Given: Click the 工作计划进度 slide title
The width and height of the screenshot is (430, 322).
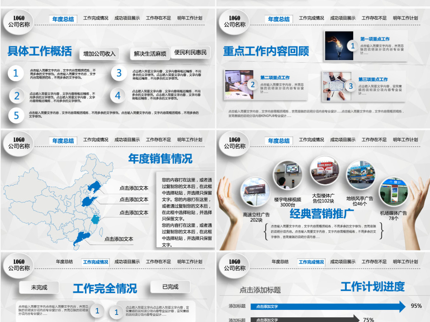Looking at the screenshot, I should point(373,287).
